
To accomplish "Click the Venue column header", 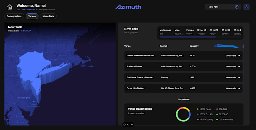I will 127,46.
